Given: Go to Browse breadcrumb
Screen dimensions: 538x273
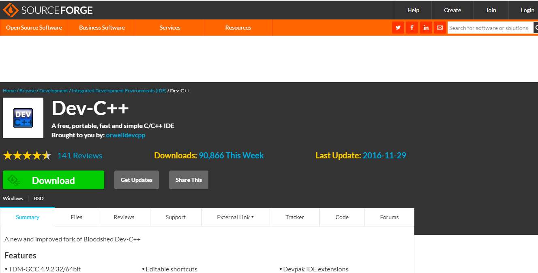Looking at the screenshot, I should pyautogui.click(x=28, y=91).
